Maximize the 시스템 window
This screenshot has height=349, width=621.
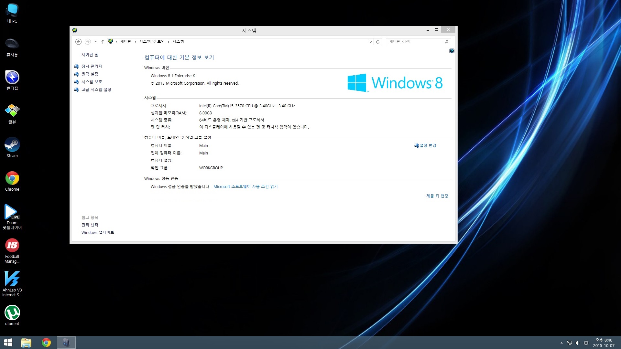437,30
